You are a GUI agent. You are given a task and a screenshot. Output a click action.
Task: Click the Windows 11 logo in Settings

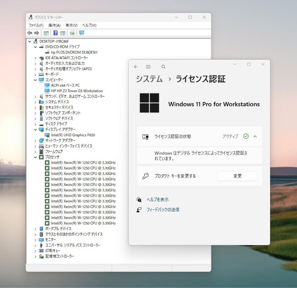point(149,103)
